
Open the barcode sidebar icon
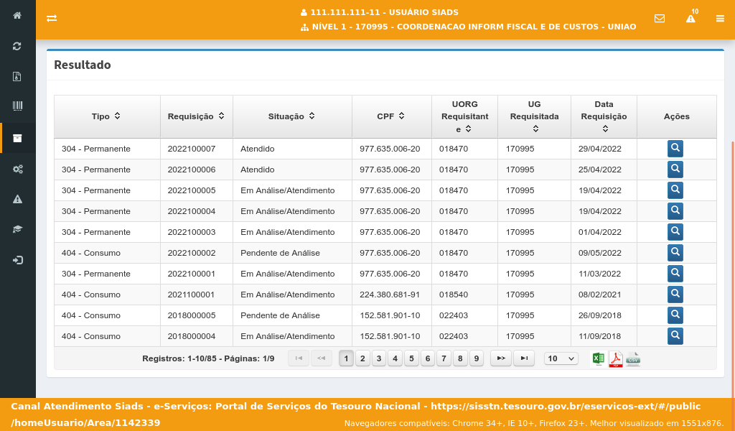point(17,106)
